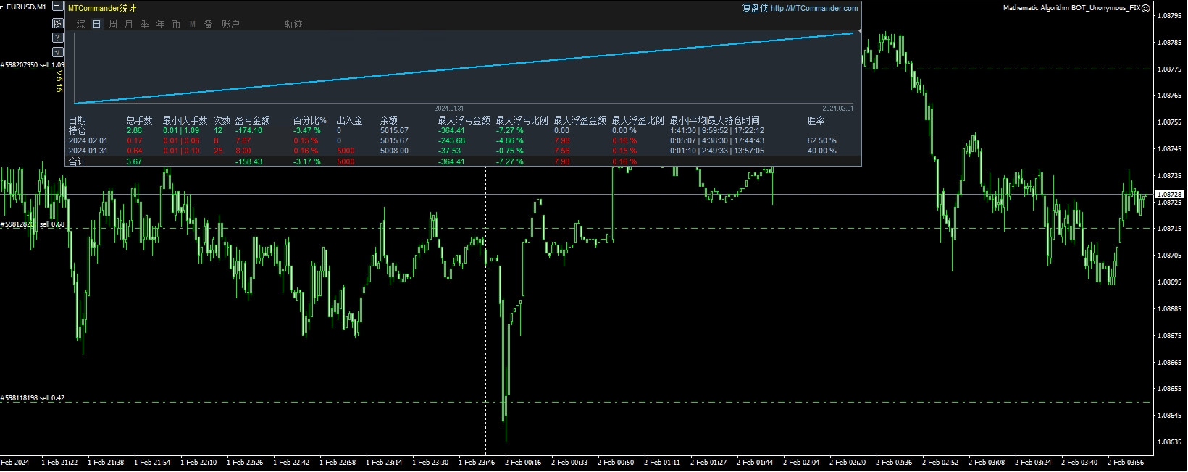Switch to the 综 summary tab
The height and width of the screenshot is (472, 1188).
pos(80,24)
